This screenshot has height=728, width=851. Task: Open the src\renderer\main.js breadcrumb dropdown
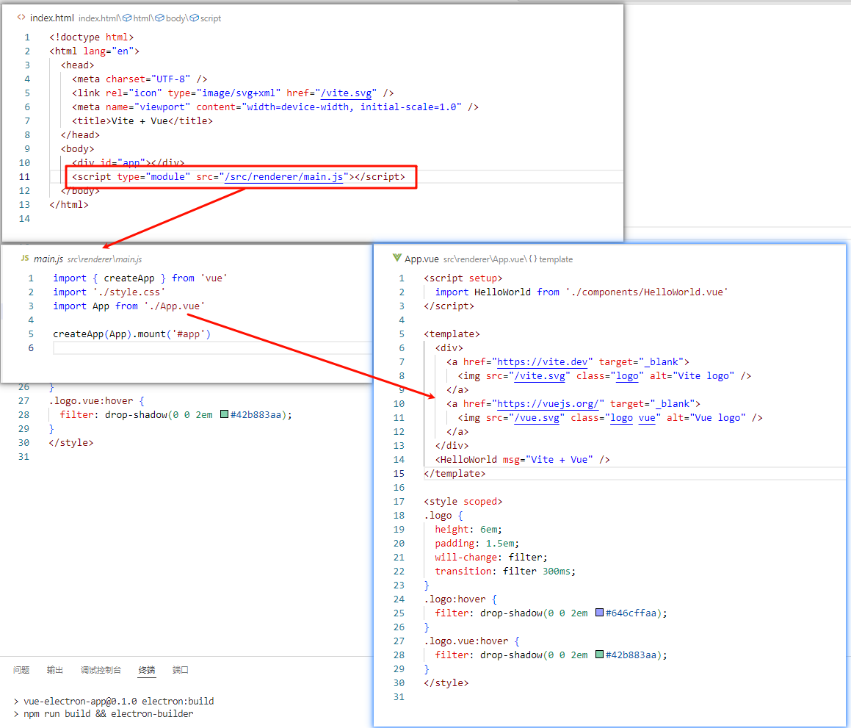point(104,259)
